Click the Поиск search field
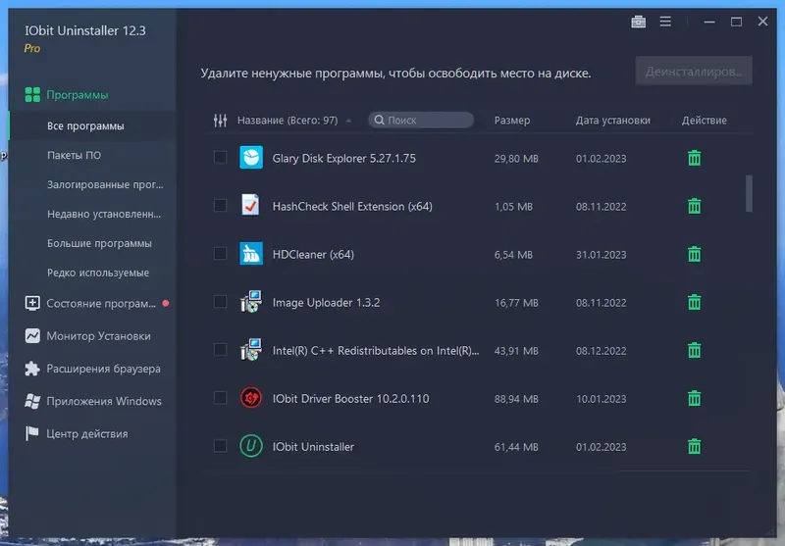 pos(421,120)
